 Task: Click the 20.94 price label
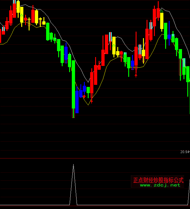tap(185, 152)
